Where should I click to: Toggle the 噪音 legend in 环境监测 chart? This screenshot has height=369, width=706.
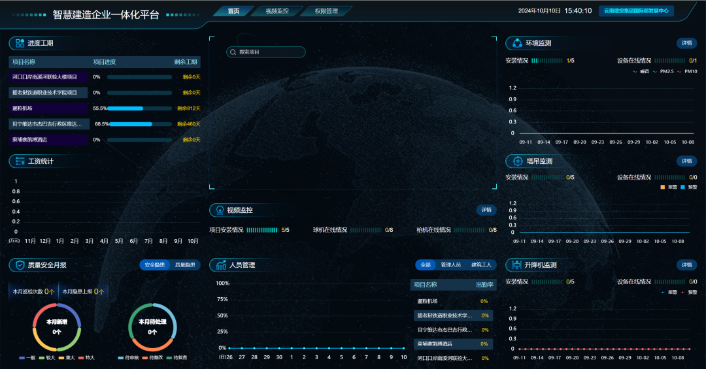(x=641, y=72)
